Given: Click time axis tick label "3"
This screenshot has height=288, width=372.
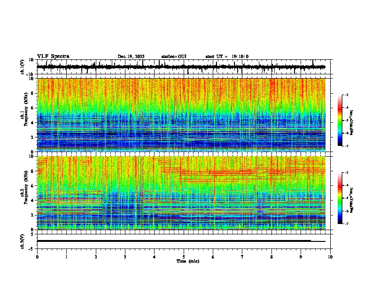Looking at the screenshot, I should click(x=125, y=257).
